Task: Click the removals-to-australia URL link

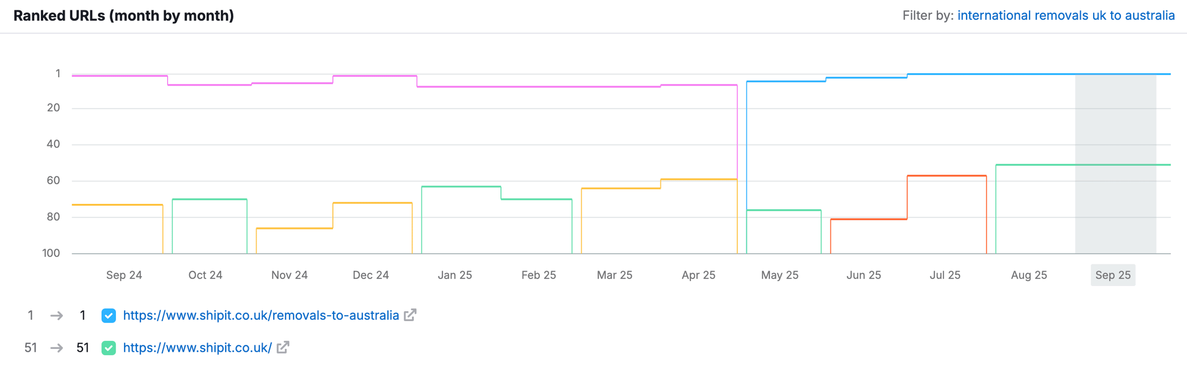Action: pos(261,316)
